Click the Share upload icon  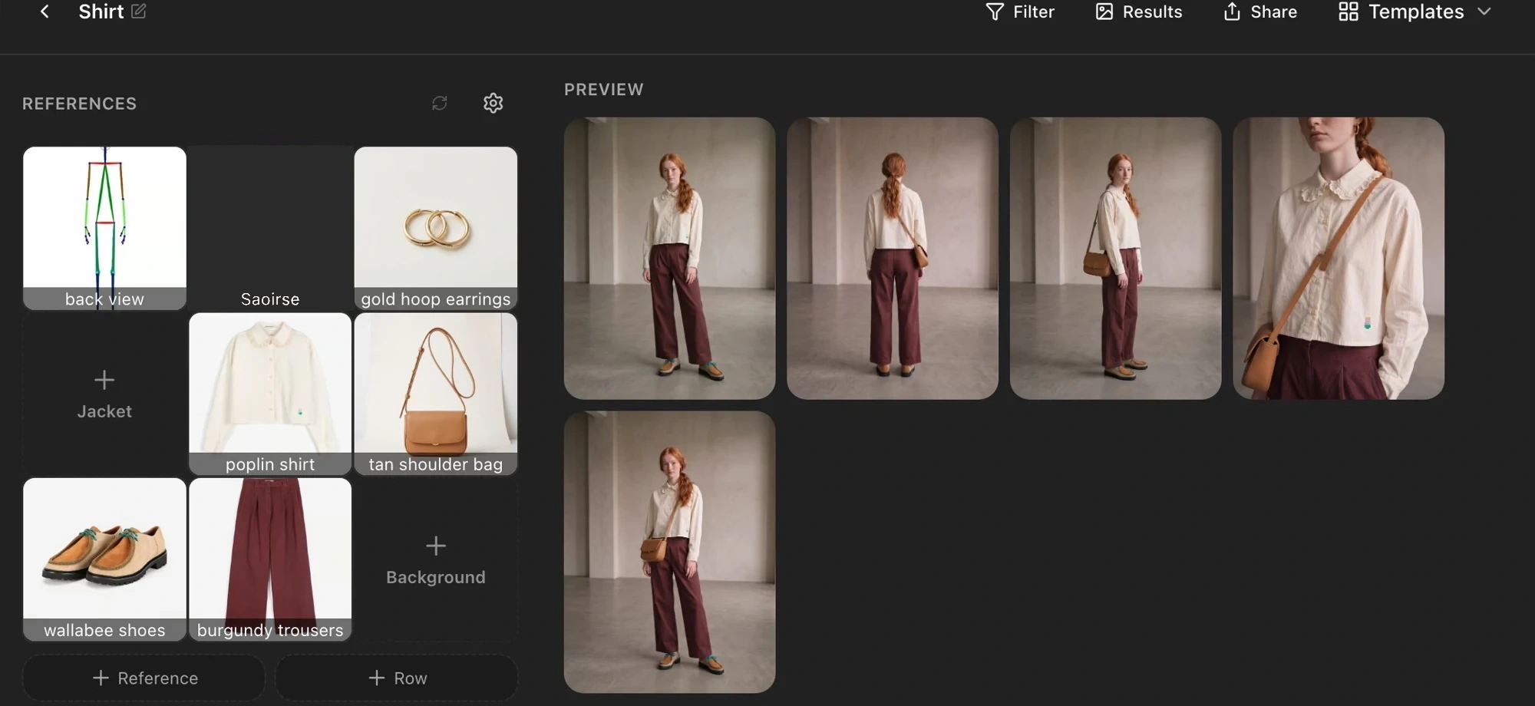1232,12
